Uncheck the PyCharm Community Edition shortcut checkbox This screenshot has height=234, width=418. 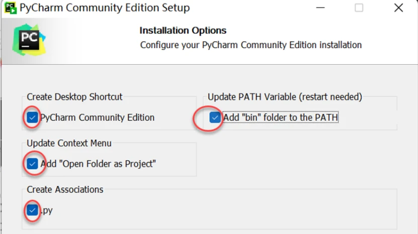(x=33, y=118)
